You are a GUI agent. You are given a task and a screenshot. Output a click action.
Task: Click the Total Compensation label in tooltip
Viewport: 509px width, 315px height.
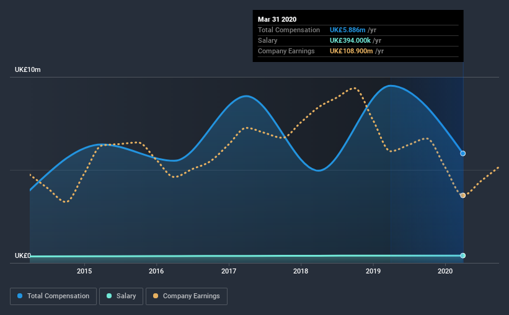pyautogui.click(x=289, y=30)
